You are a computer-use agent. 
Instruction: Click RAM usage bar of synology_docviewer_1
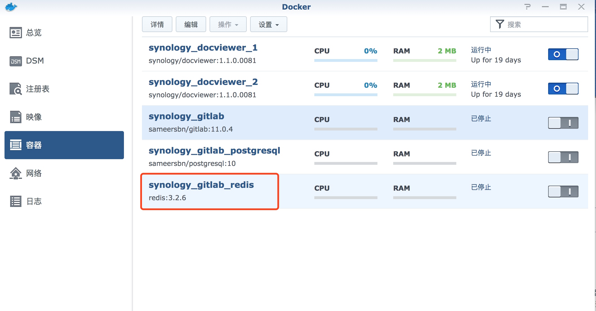tap(425, 60)
